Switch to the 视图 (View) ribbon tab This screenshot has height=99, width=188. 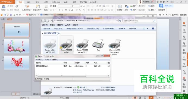click(x=74, y=2)
